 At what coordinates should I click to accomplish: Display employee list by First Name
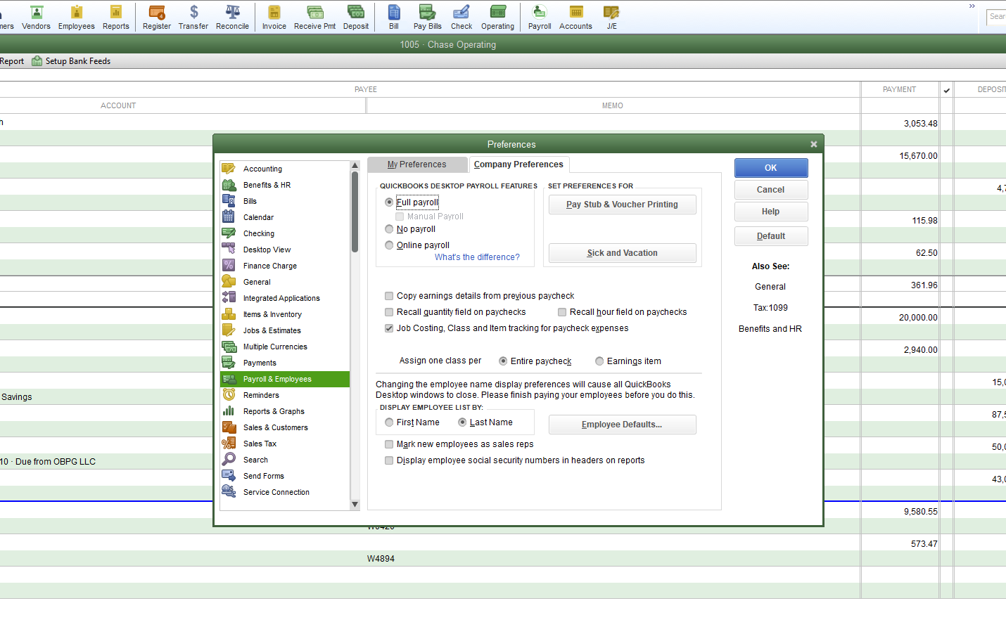click(389, 422)
